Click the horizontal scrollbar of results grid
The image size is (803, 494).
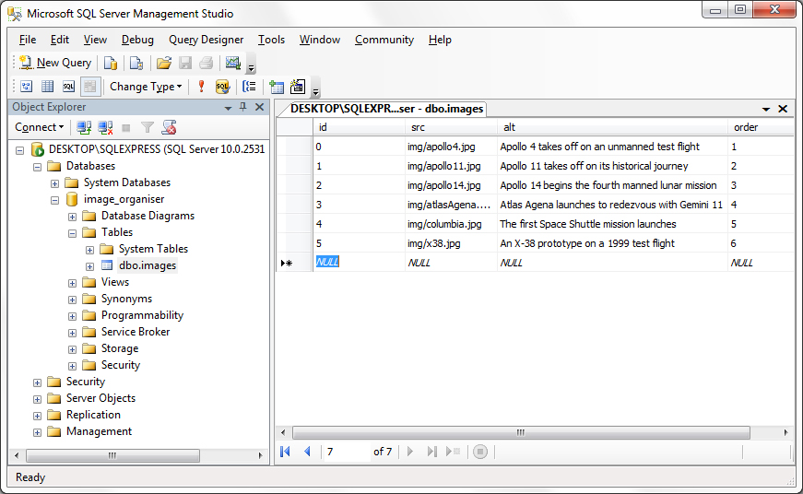click(x=521, y=432)
